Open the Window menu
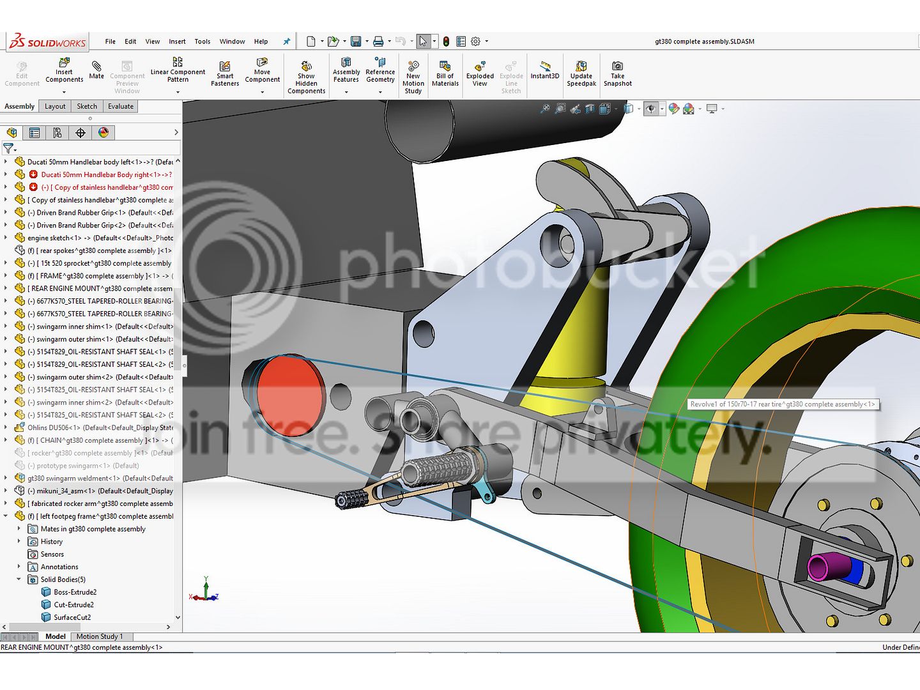The image size is (920, 690). (x=232, y=42)
